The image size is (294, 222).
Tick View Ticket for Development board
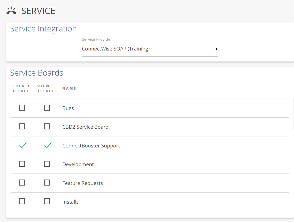[47, 164]
